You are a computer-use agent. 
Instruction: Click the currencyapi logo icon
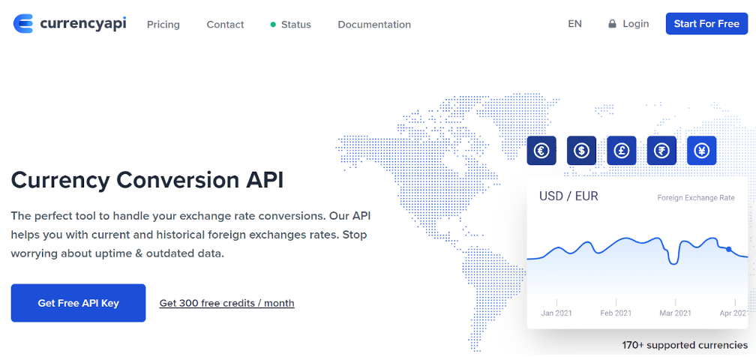(x=23, y=24)
